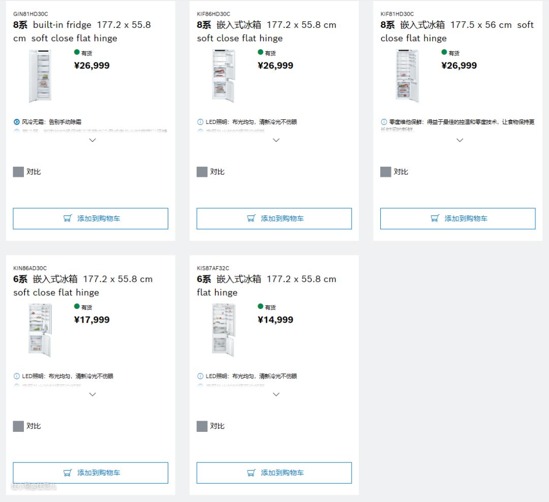The image size is (549, 502).
Task: View the KIS87AF32C fridge thumbnail
Action: [x=224, y=330]
